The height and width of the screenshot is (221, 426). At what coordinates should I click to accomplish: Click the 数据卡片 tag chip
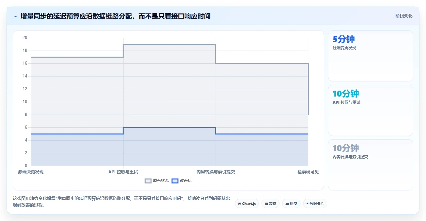click(x=315, y=204)
